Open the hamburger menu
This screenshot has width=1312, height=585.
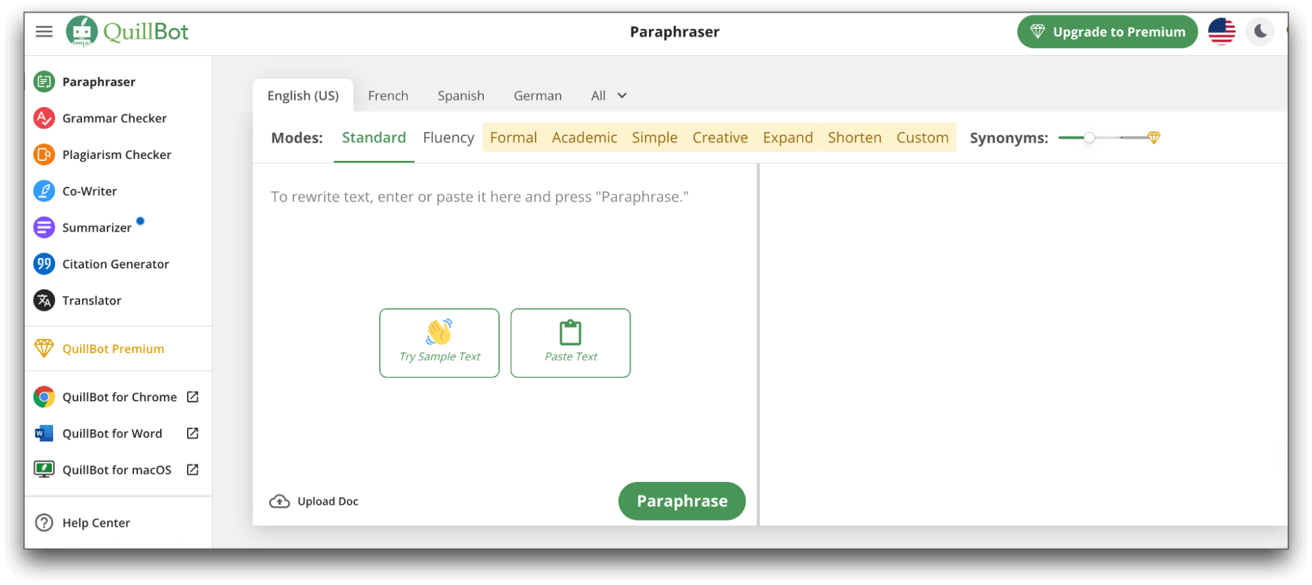[x=44, y=32]
